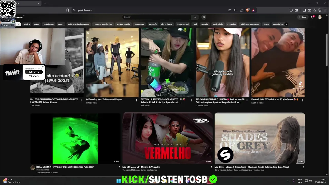Open options menu for Kai Standing short
This screenshot has width=329, height=185.
(136, 100)
